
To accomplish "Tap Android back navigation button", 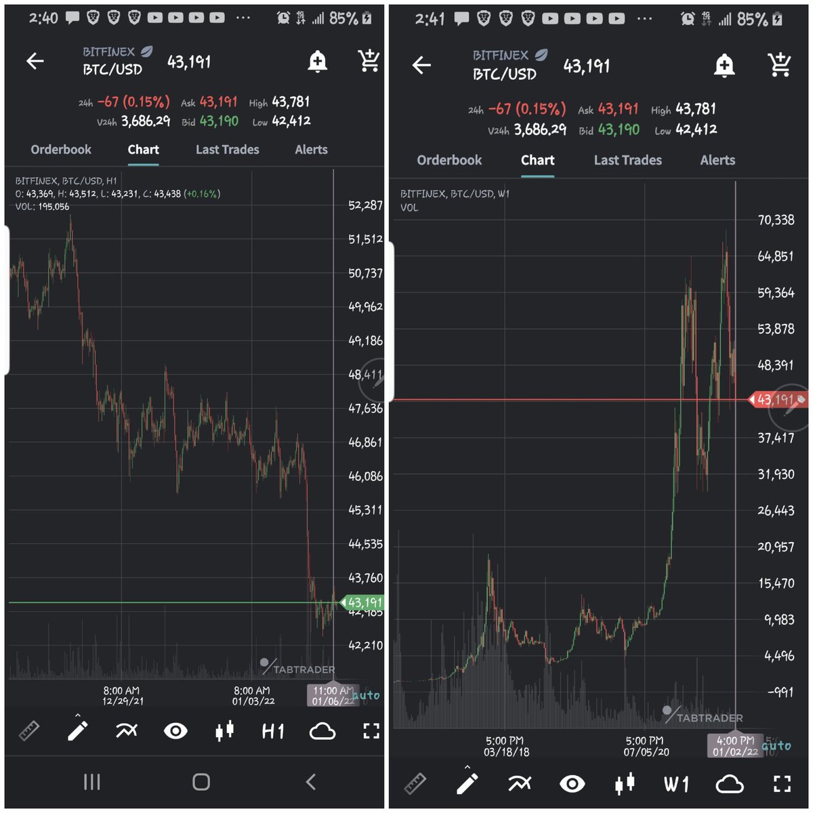I will coord(310,782).
